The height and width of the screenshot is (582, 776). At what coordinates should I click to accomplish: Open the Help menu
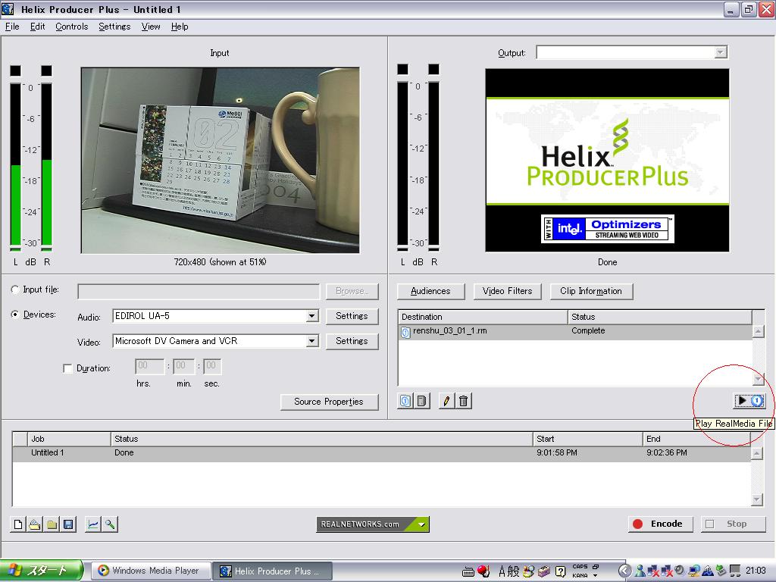click(180, 27)
